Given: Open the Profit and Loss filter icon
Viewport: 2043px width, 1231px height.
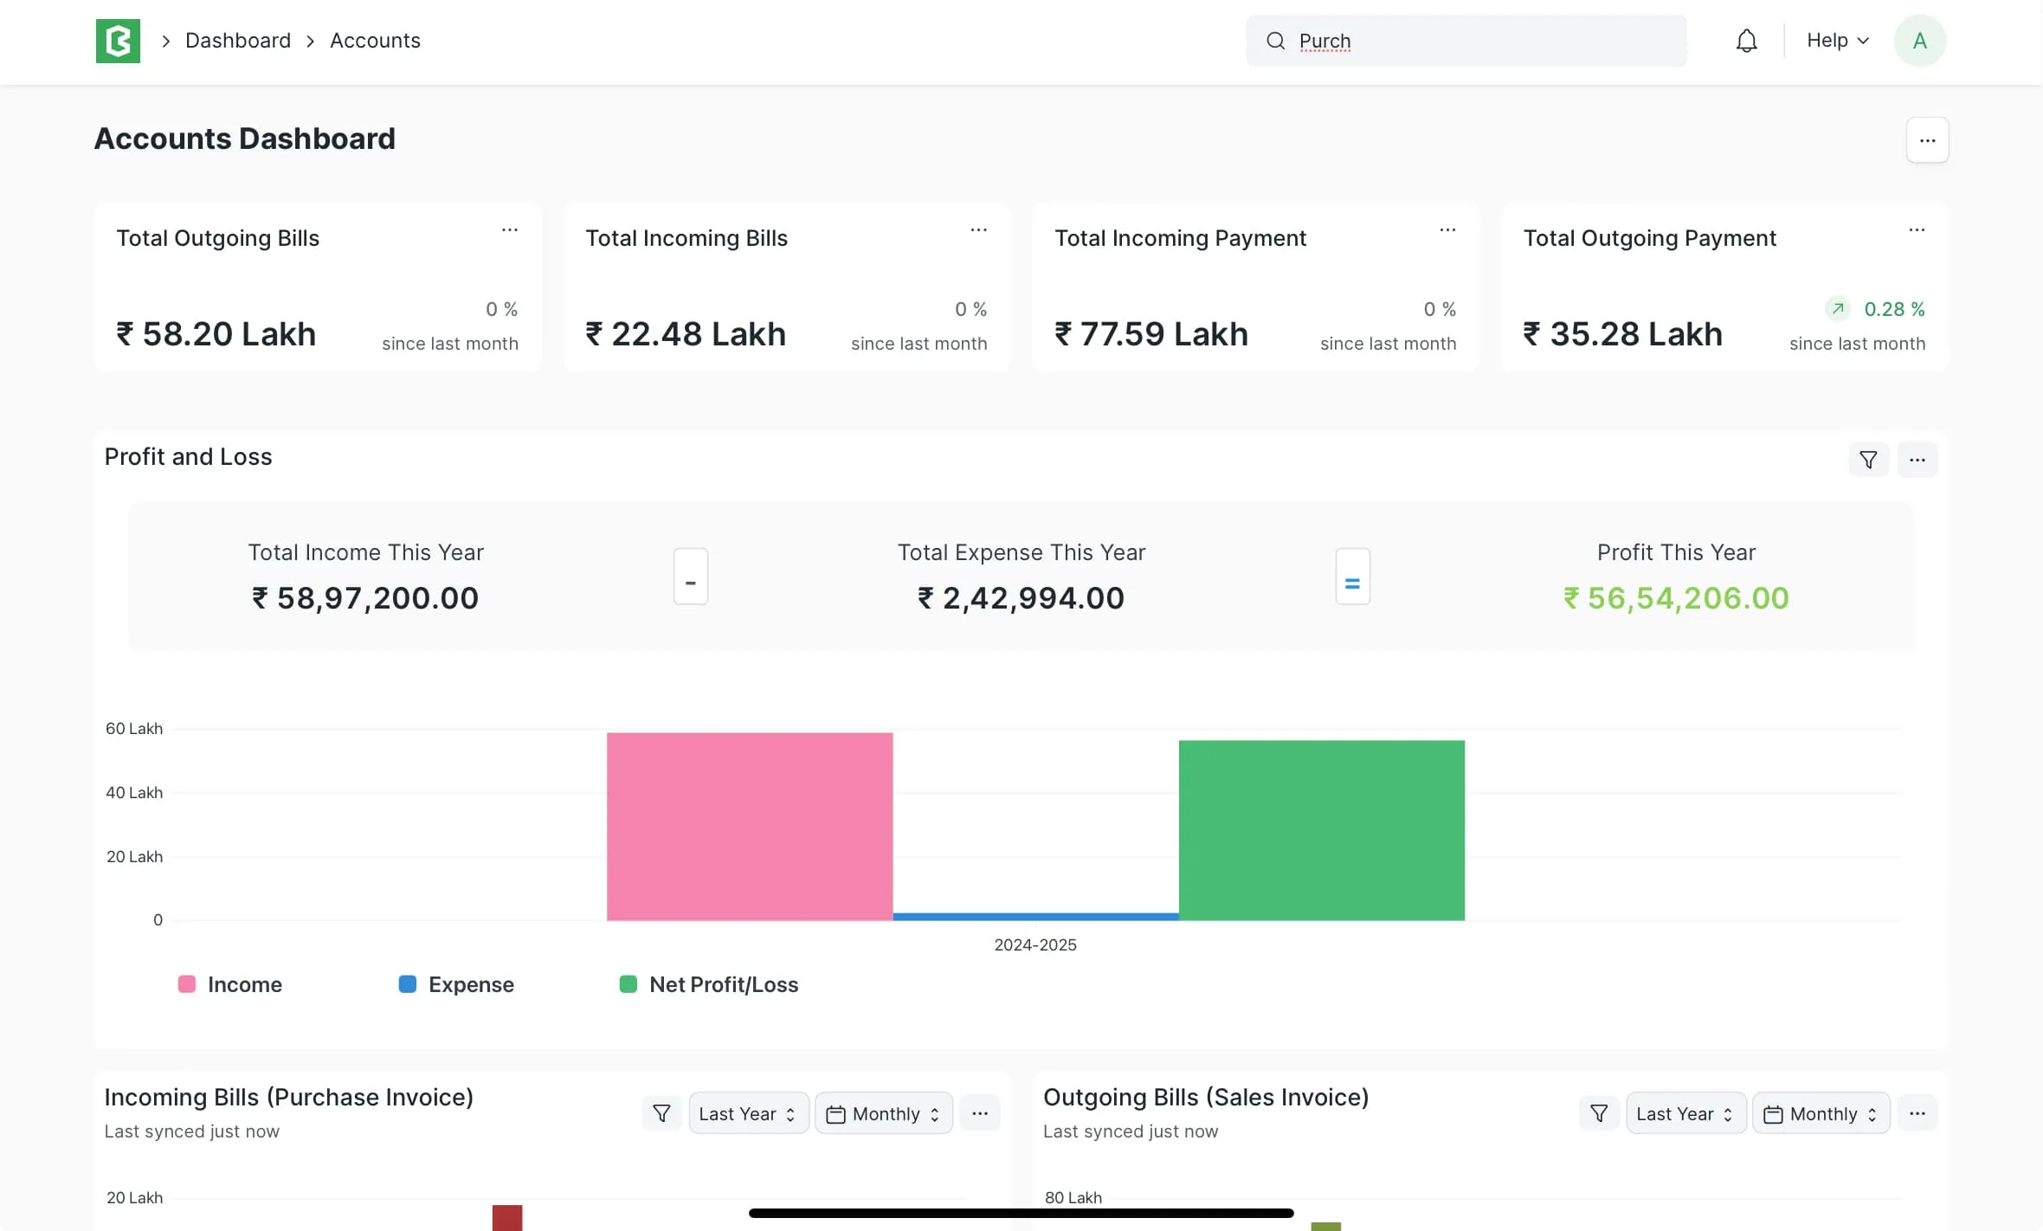Looking at the screenshot, I should pyautogui.click(x=1868, y=460).
